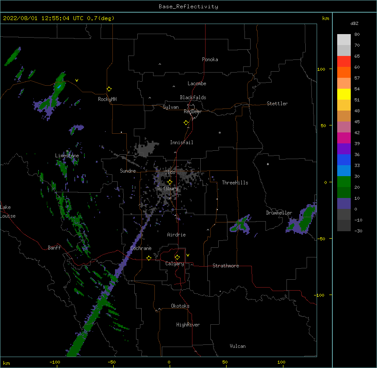Click the Sylvan label
377x368 pixels.
[x=171, y=107]
